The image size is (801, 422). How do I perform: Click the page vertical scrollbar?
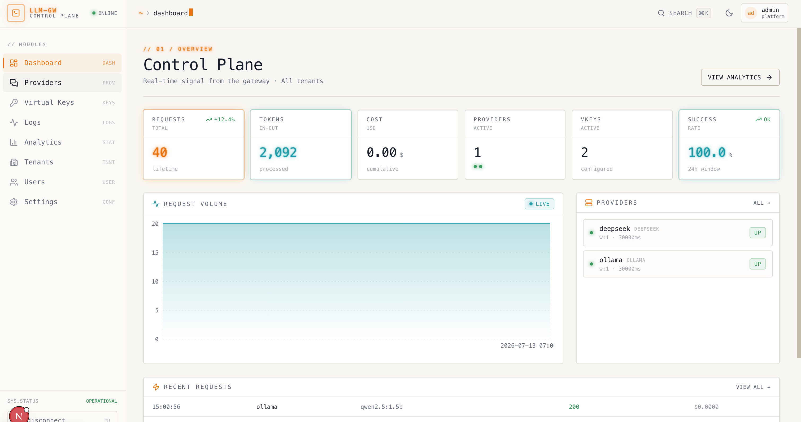[x=799, y=192]
